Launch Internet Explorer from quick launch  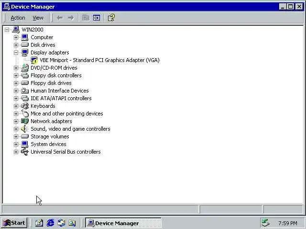pos(50,223)
